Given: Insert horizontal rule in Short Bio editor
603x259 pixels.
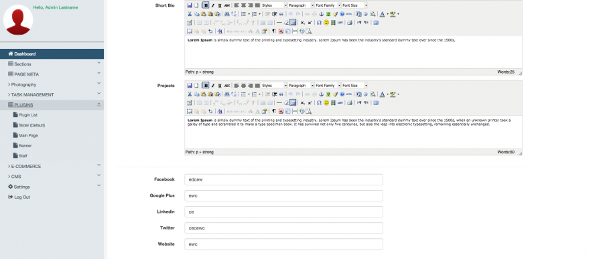Looking at the screenshot, I should [x=279, y=22].
